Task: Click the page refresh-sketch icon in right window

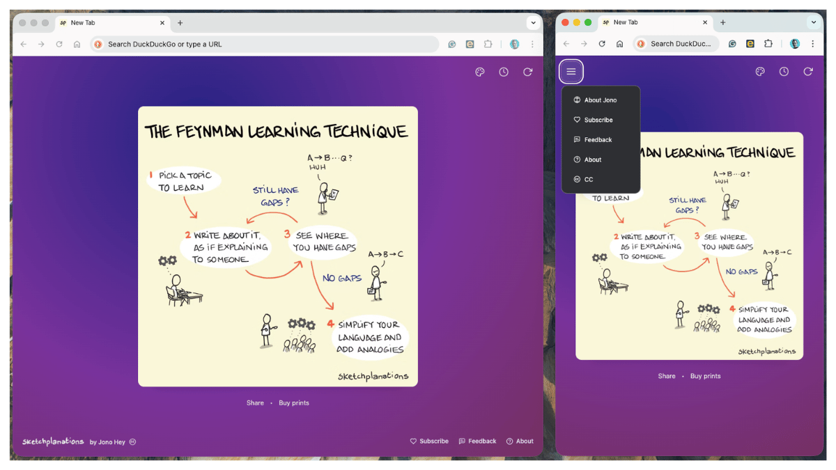Action: (808, 72)
